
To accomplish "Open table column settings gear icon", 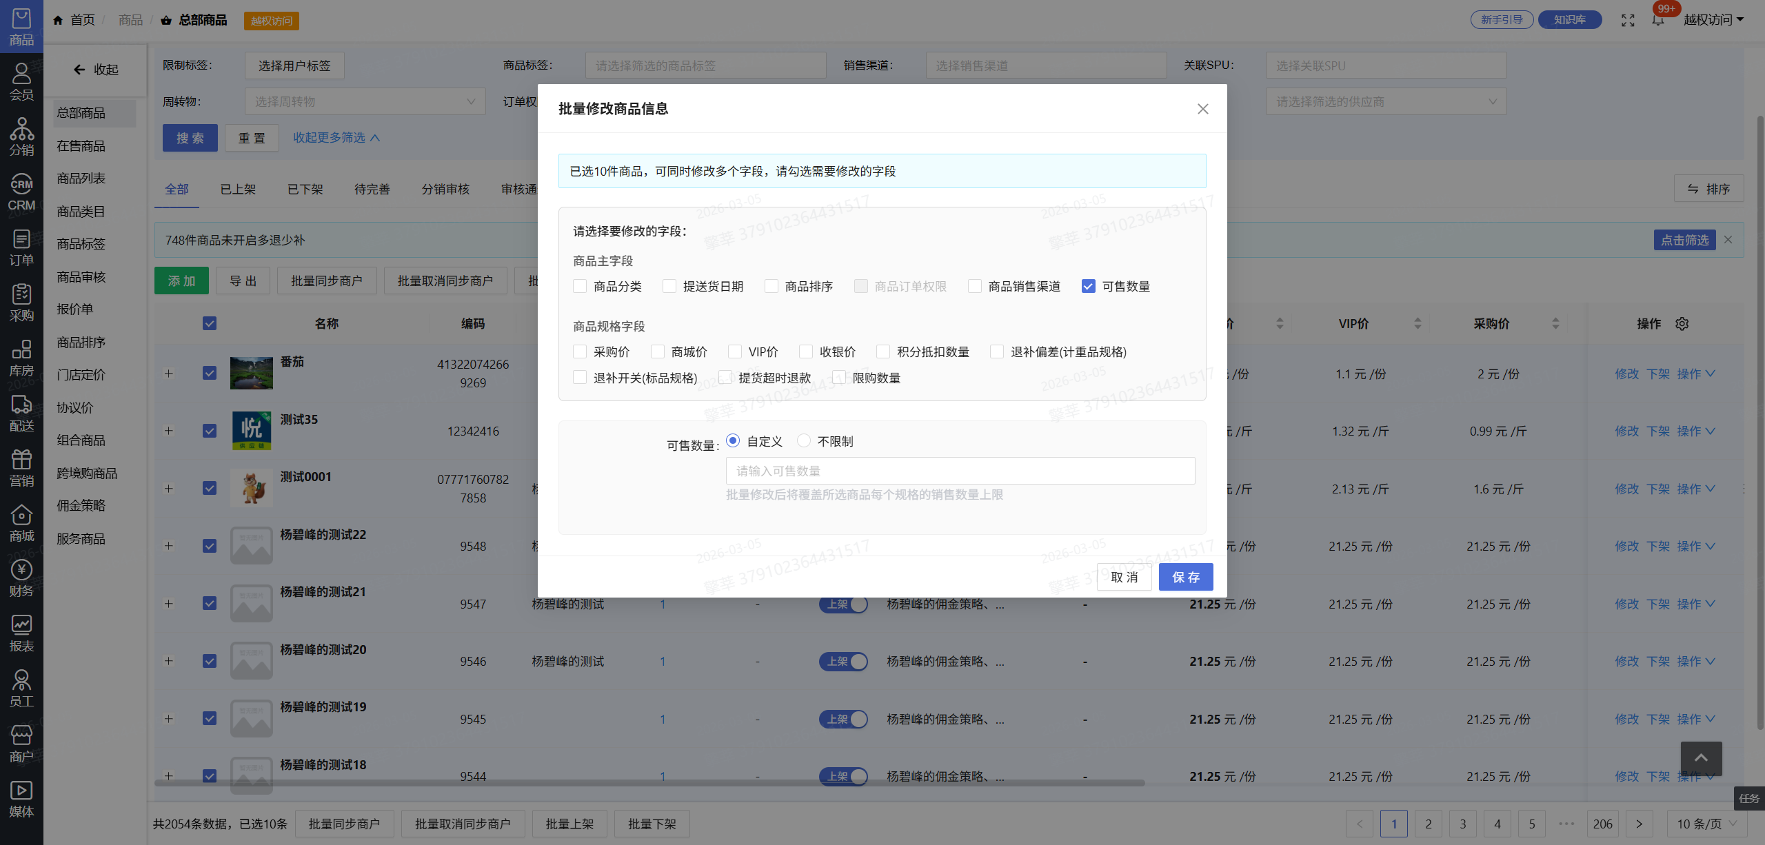I will coord(1682,324).
